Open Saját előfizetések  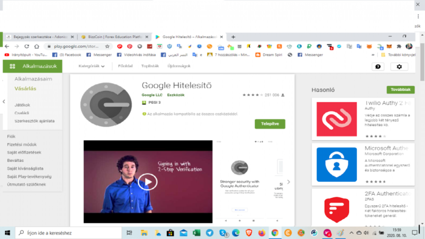pos(24,152)
